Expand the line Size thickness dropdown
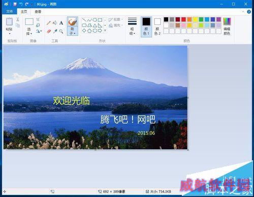The width and height of the screenshot is (254, 197). coord(132,26)
